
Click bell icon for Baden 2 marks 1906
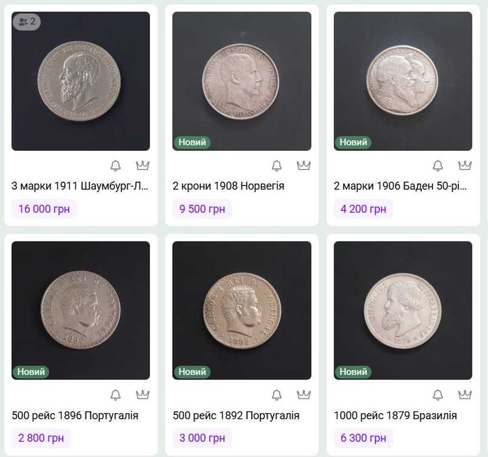(x=438, y=165)
